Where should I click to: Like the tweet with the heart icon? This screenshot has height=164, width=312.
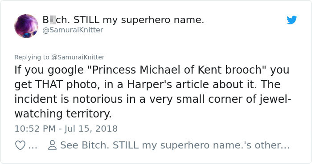point(21,145)
